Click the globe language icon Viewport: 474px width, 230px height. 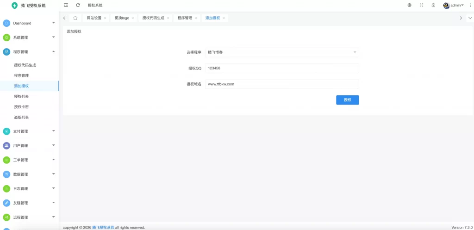click(x=409, y=5)
